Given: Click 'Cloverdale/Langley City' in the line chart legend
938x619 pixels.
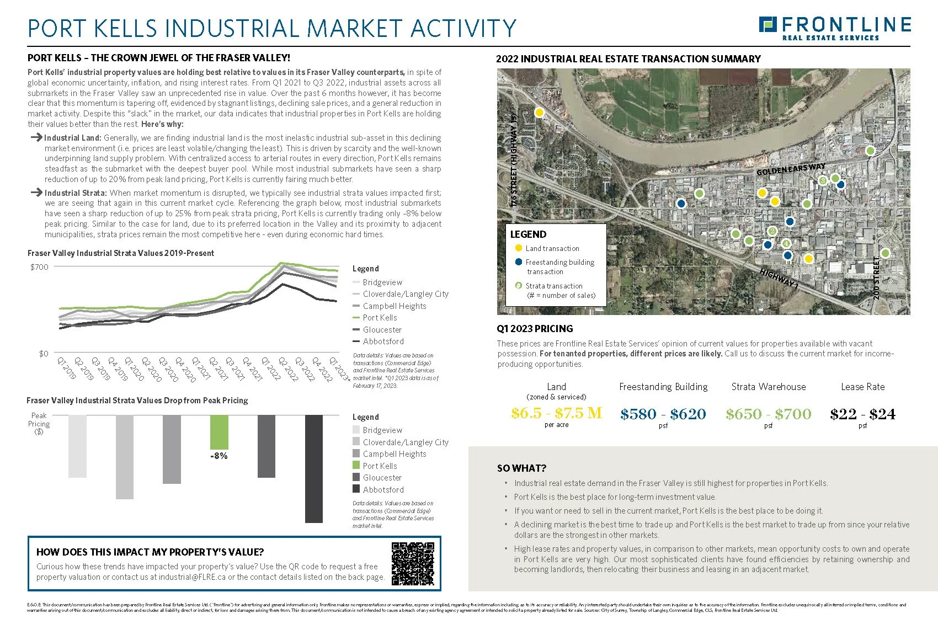Looking at the screenshot, I should [x=406, y=294].
